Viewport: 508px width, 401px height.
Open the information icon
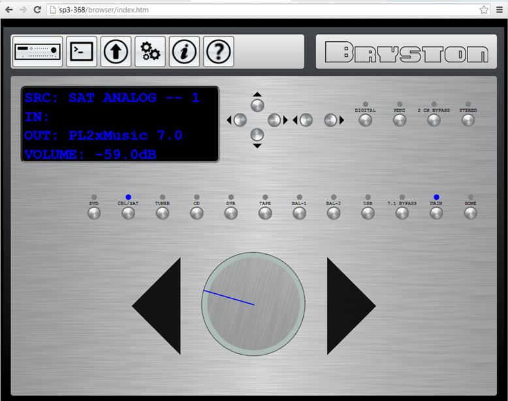(184, 52)
